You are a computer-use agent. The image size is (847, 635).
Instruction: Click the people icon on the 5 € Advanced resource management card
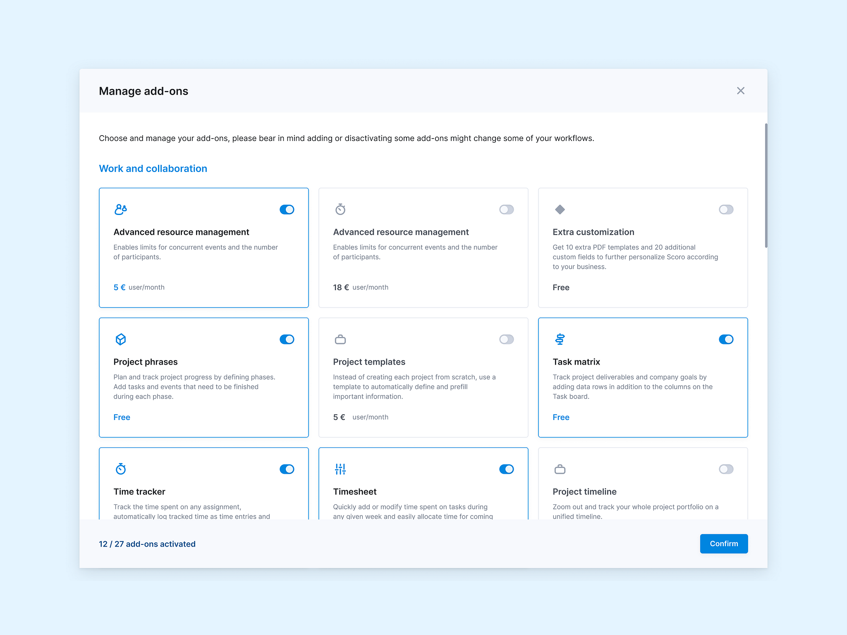point(121,210)
